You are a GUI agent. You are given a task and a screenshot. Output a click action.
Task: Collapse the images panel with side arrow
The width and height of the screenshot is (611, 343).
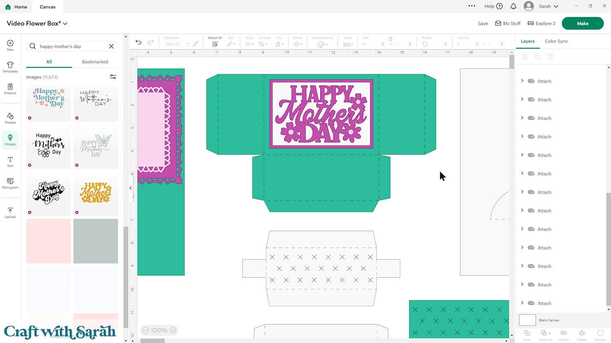click(130, 188)
